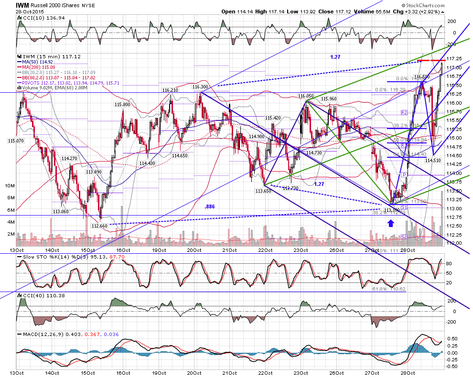Viewport: 473px width, 379px height.
Task: Click the 113.650 swing low label
Action: pyautogui.click(x=263, y=191)
